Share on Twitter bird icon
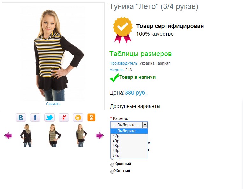This screenshot has width=243, height=189. point(49,118)
